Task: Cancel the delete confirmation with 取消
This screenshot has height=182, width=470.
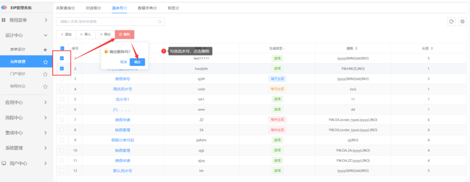Action: click(x=123, y=62)
